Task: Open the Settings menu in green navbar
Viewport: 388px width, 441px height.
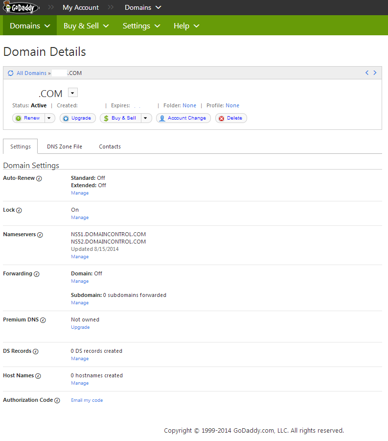Action: 141,25
